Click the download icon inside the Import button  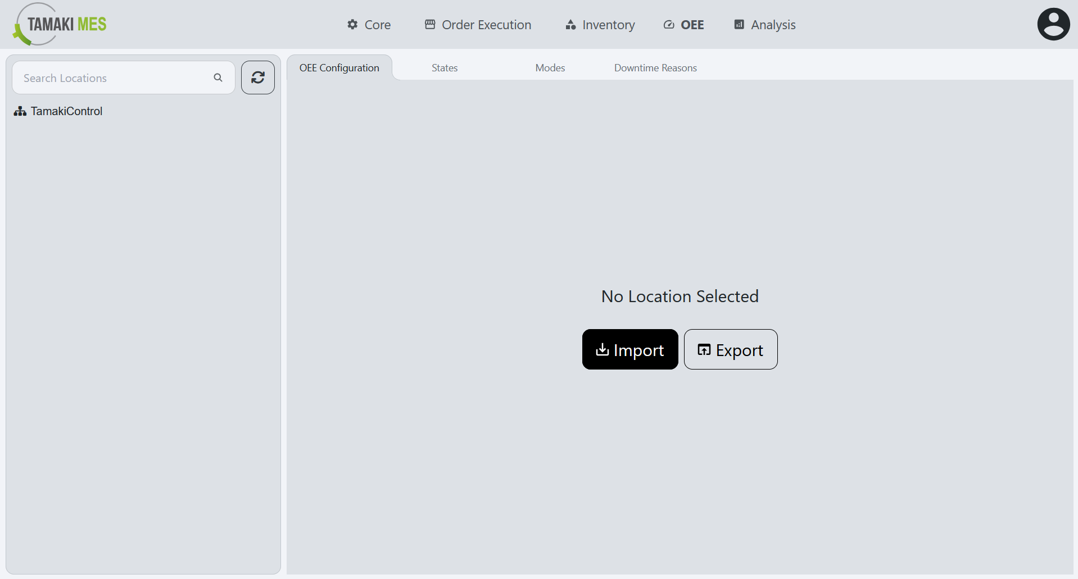[603, 349]
